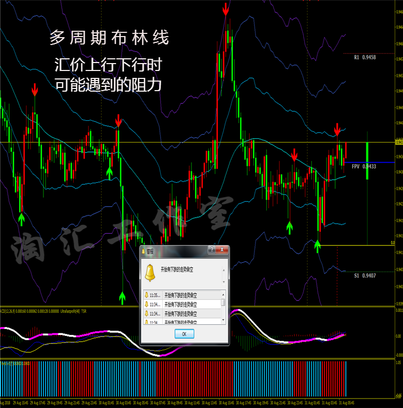The height and width of the screenshot is (408, 403).
Task: Click the green up arrow starting the lower yellow line
Action: tap(317, 246)
